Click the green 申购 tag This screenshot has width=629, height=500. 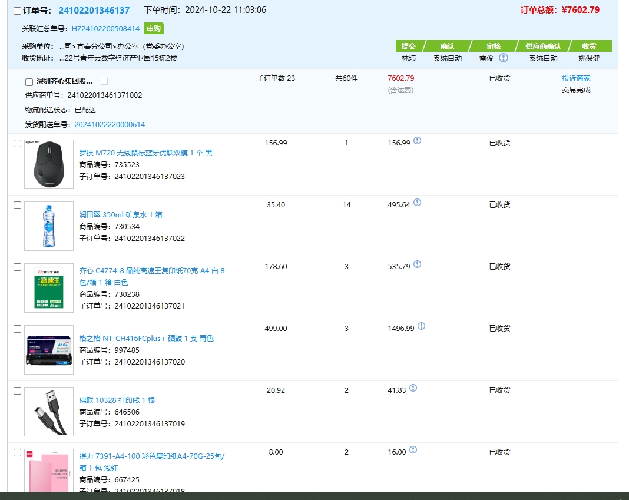coord(154,28)
